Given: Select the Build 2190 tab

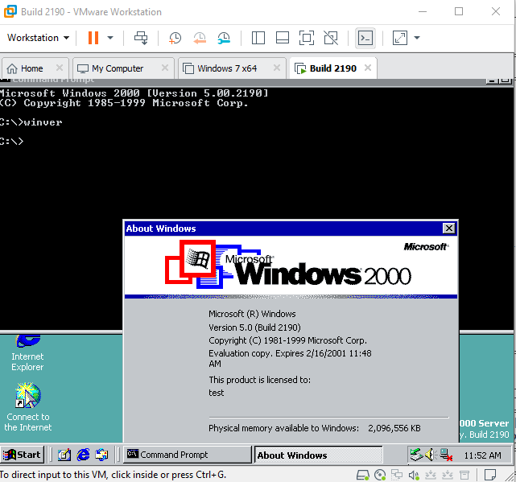Looking at the screenshot, I should tap(333, 68).
